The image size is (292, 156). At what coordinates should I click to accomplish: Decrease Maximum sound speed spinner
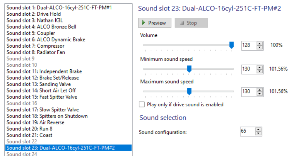click(x=260, y=93)
